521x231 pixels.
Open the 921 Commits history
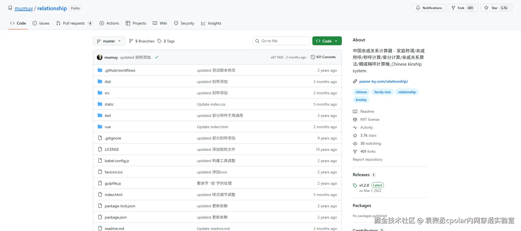pos(323,57)
